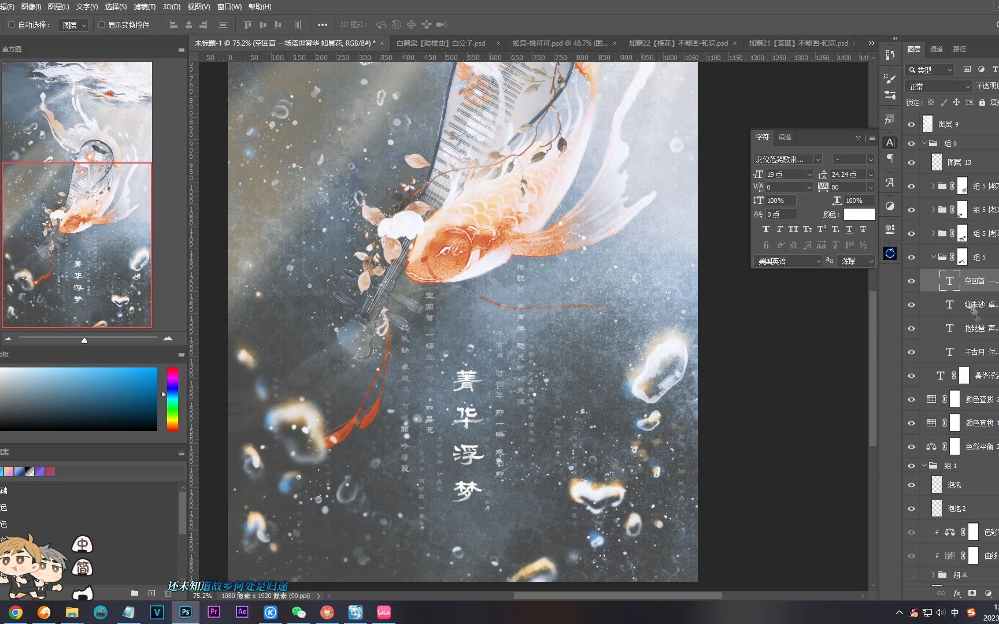
Task: Hide the 组 6 group
Action: pyautogui.click(x=912, y=143)
